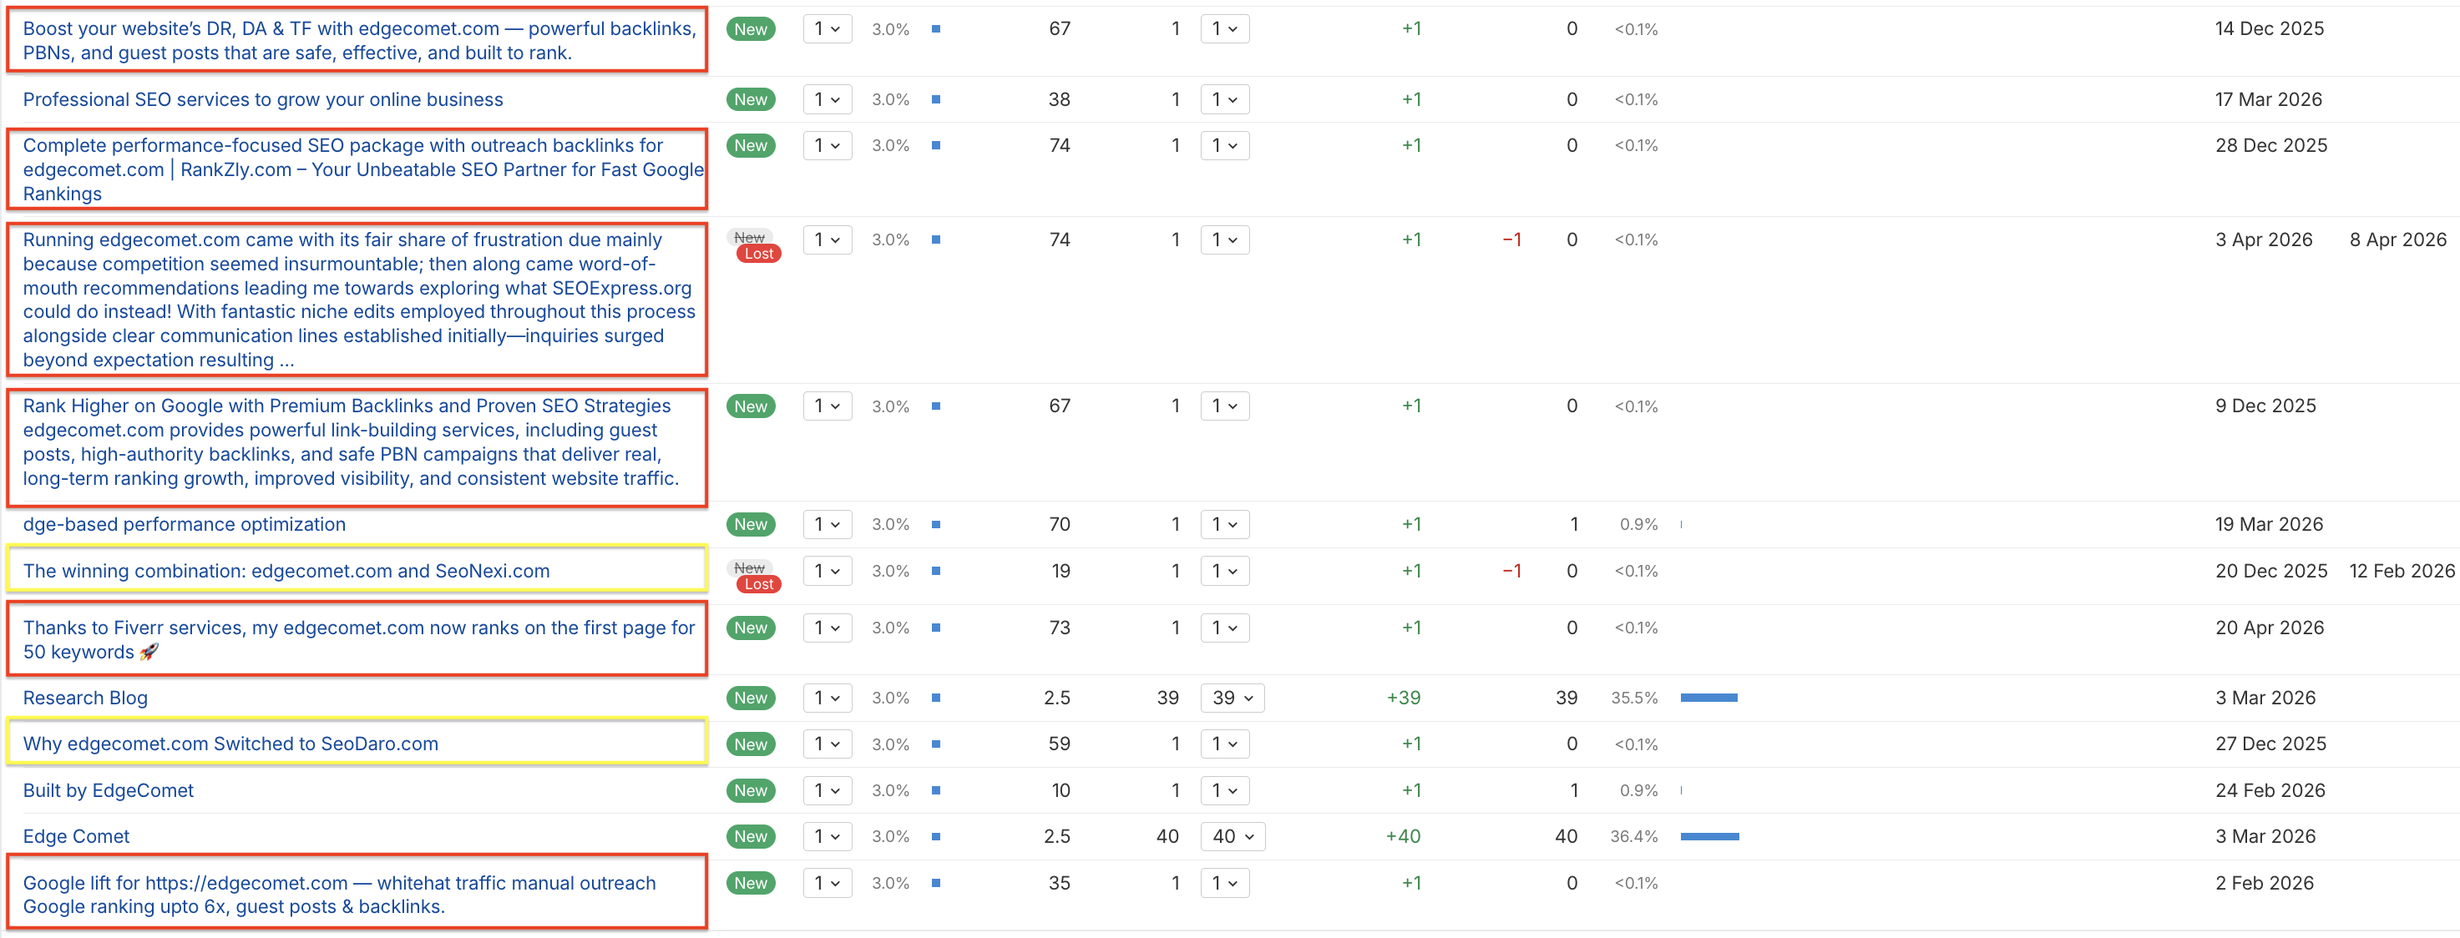The image size is (2460, 938).
Task: Click the New badge for Edge Comet
Action: coord(751,836)
